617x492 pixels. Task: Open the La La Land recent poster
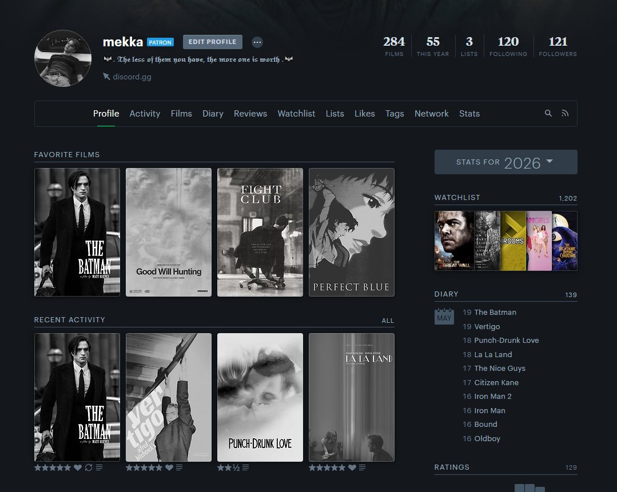coord(352,397)
